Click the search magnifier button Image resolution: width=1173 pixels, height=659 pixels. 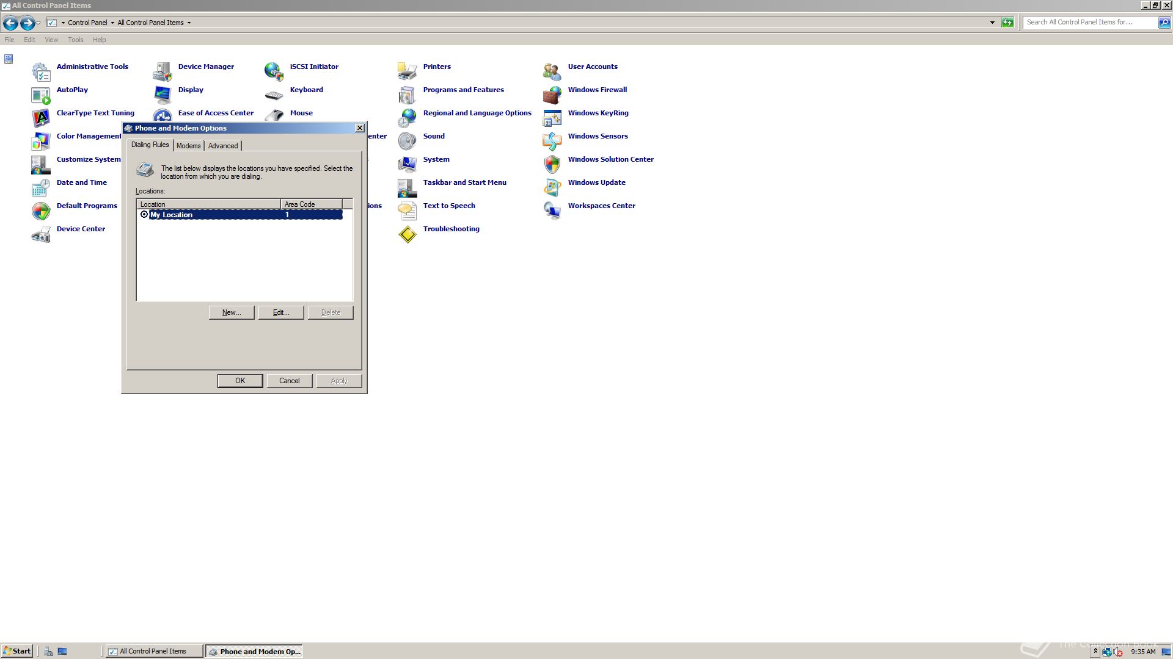(x=1164, y=23)
